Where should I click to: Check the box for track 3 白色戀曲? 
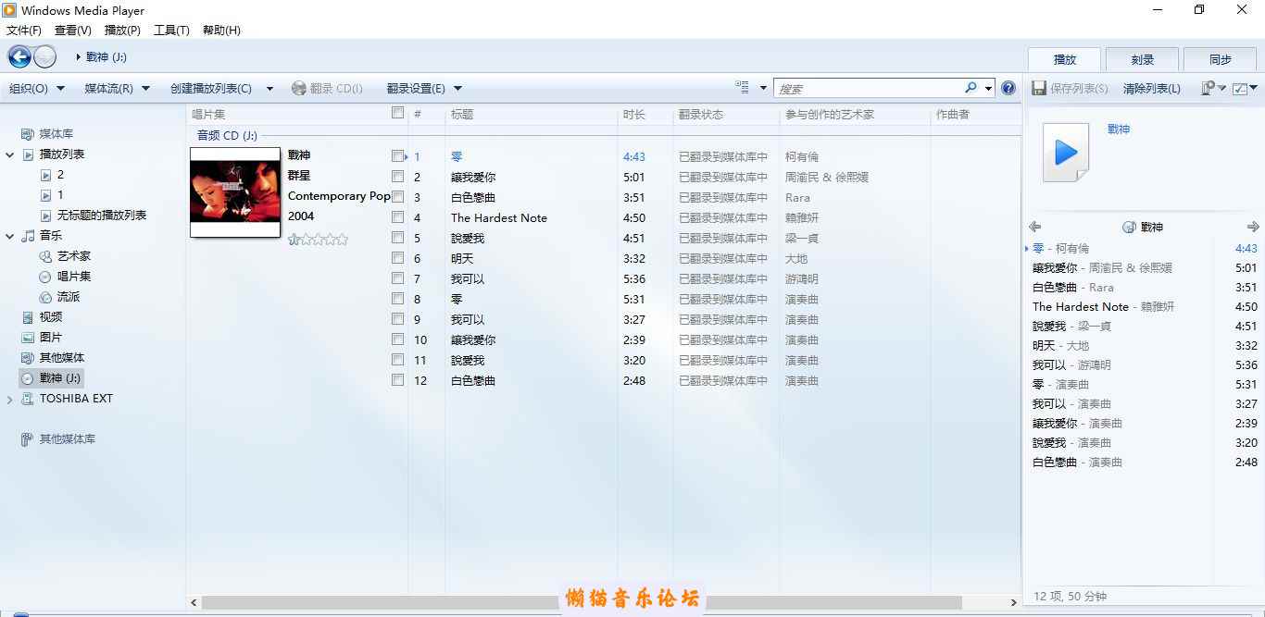(398, 197)
